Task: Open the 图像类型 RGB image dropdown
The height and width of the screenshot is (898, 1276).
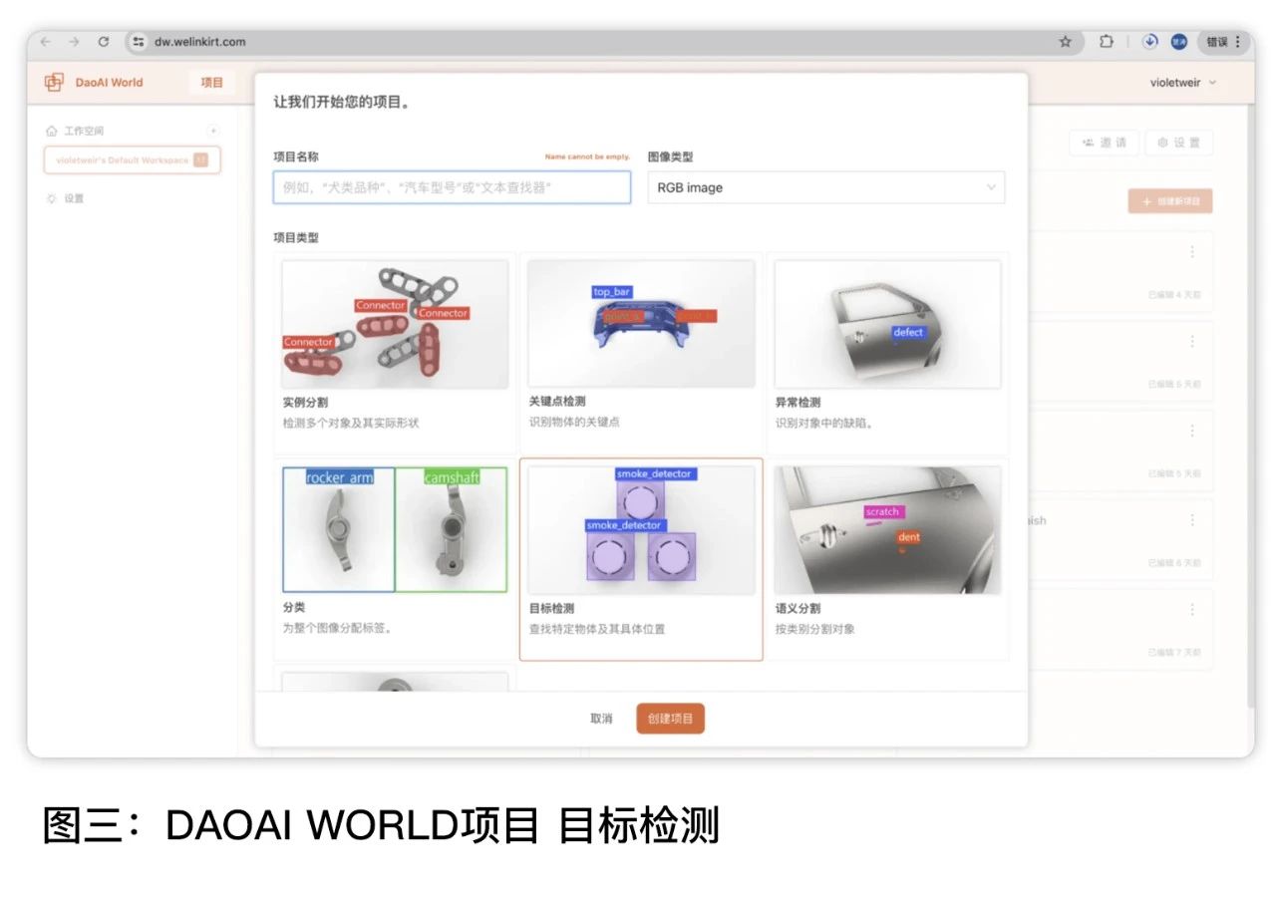Action: click(x=826, y=187)
